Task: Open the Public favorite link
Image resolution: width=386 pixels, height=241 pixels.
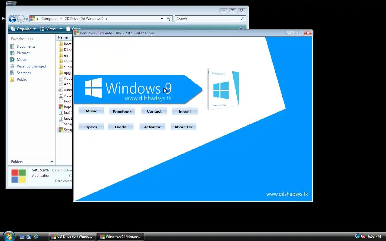Action: [x=22, y=80]
